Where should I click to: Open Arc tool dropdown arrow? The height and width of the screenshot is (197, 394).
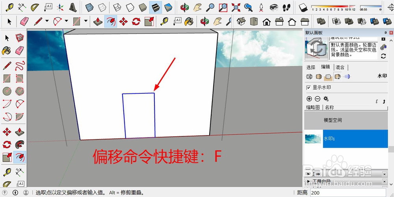pos(66,21)
